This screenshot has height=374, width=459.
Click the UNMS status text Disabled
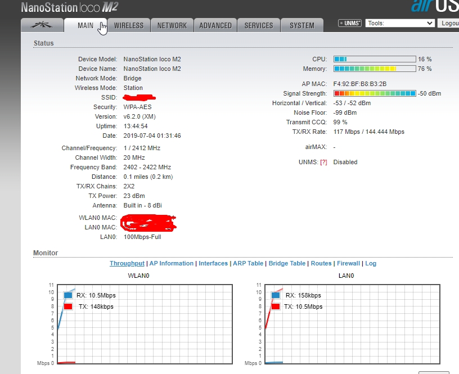(345, 162)
